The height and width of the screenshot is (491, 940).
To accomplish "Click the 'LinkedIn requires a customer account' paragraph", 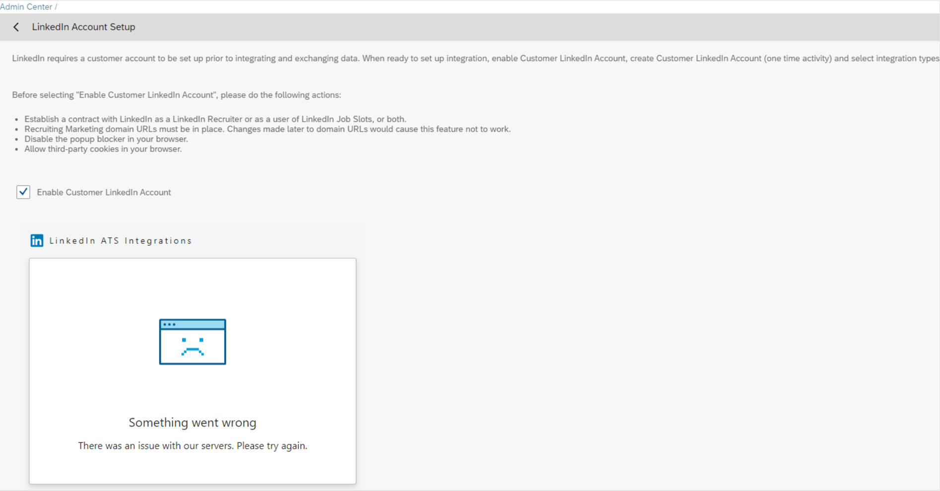I will 475,59.
